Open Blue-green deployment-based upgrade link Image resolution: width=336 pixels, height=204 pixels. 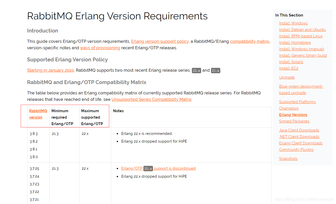coord(301,89)
